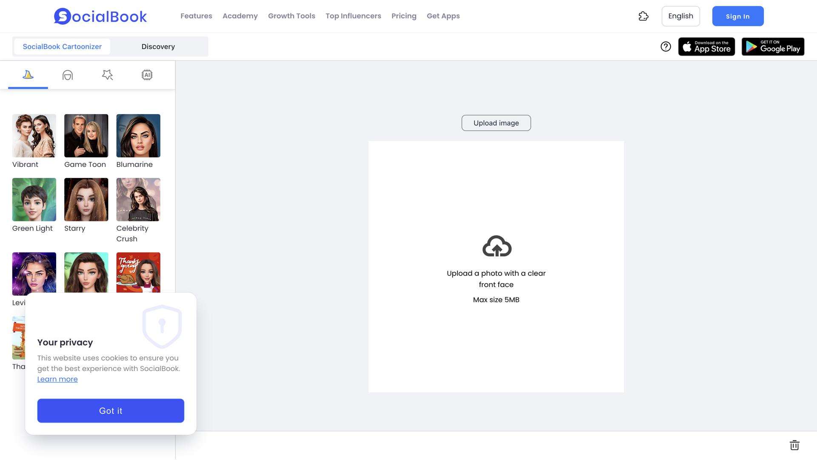
Task: Click the cloud upload icon
Action: 497,246
